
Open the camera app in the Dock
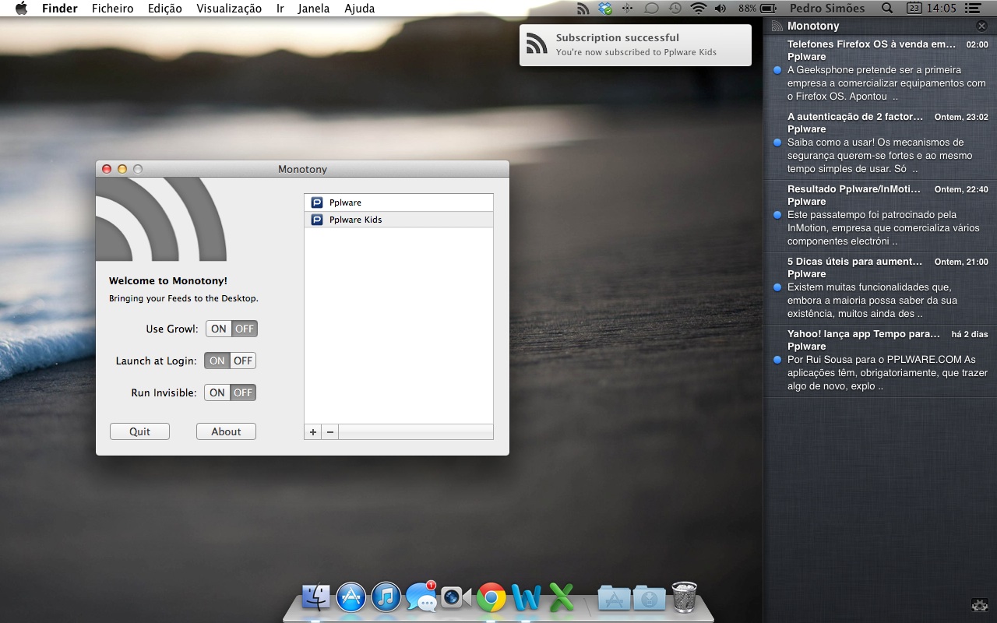pos(456,597)
